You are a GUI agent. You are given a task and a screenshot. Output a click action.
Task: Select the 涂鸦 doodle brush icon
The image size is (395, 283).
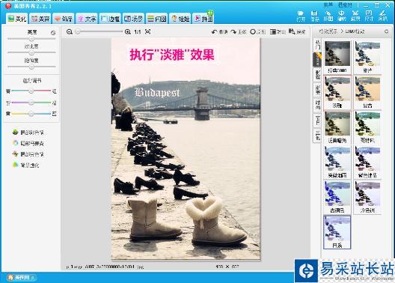pos(382,16)
